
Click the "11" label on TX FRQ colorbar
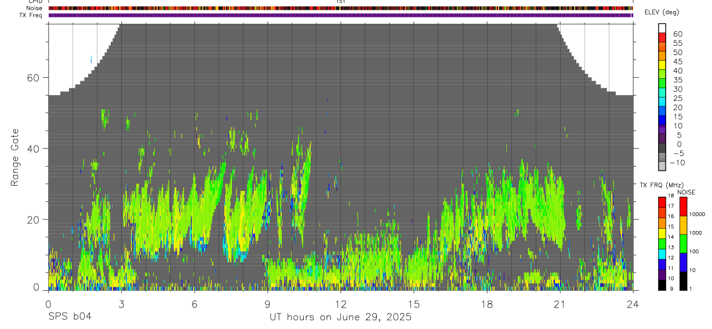pos(671,268)
